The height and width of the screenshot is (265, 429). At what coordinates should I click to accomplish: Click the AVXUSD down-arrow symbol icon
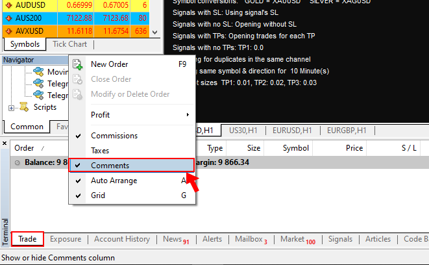click(8, 31)
